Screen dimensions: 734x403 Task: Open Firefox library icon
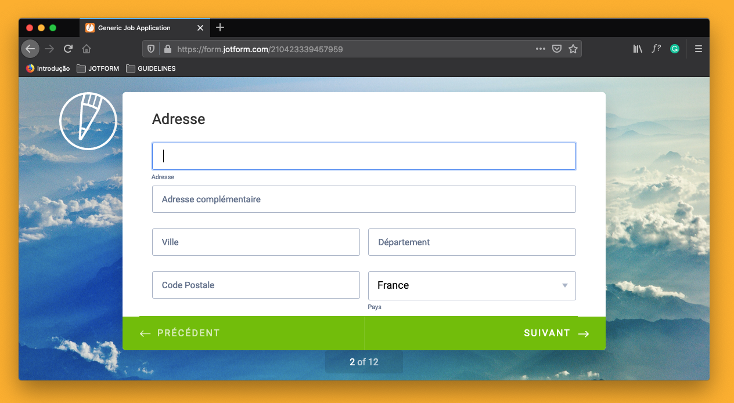click(638, 49)
